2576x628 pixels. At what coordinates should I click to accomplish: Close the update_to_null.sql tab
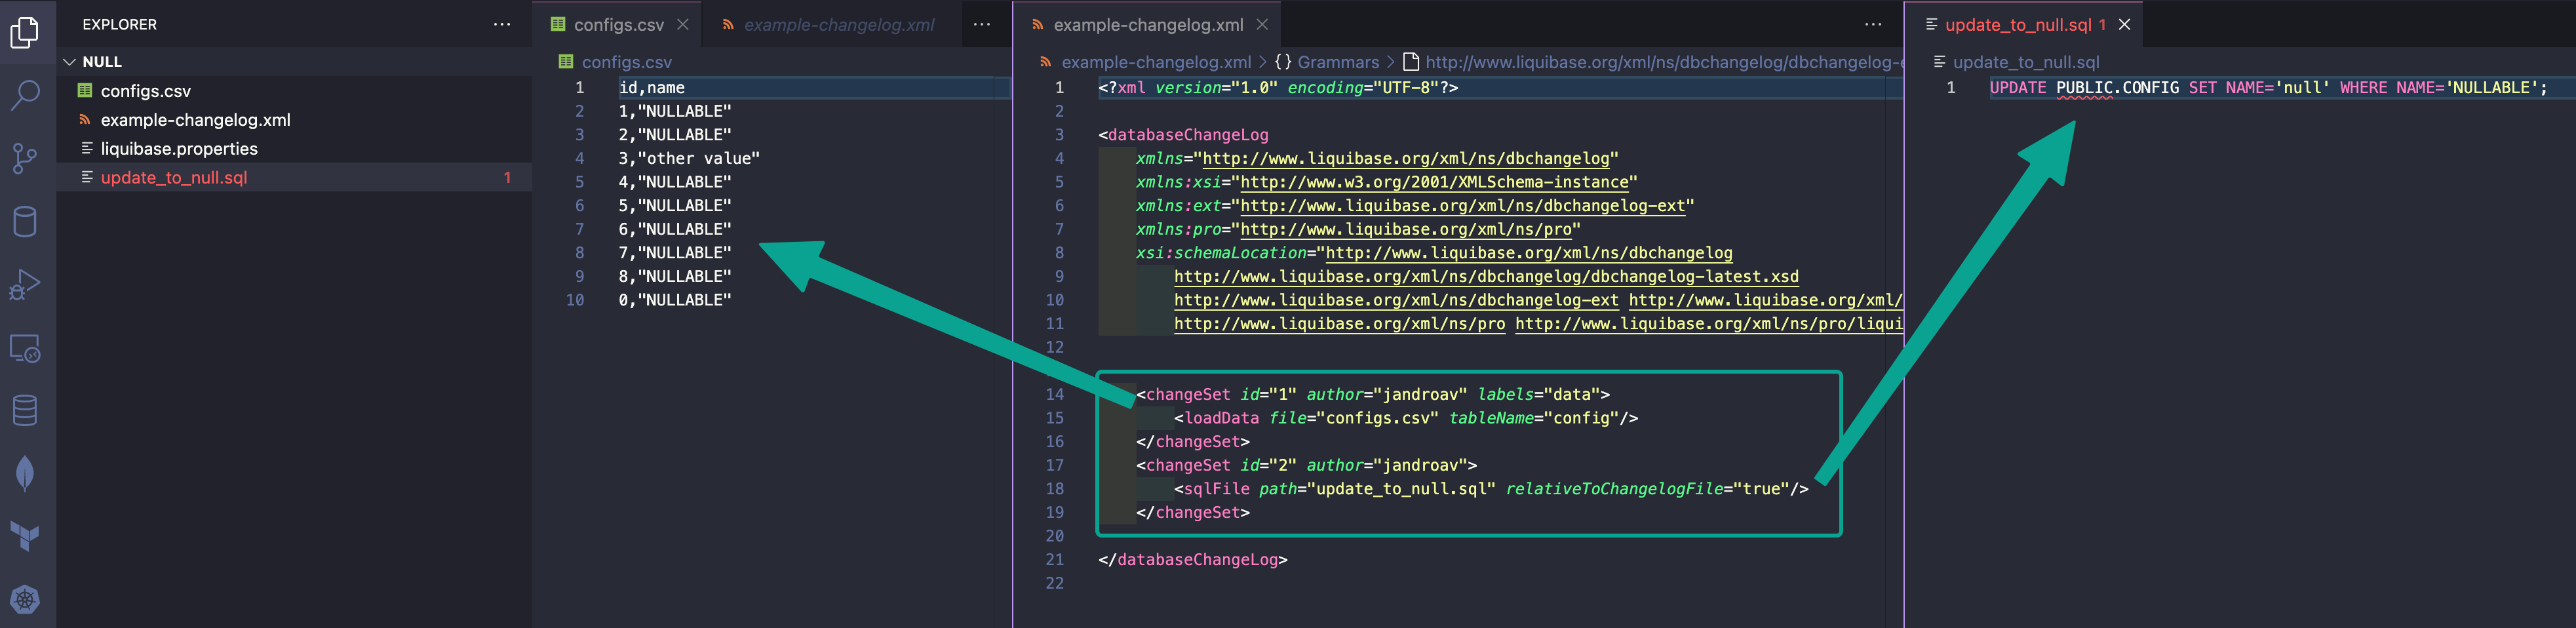(2125, 25)
